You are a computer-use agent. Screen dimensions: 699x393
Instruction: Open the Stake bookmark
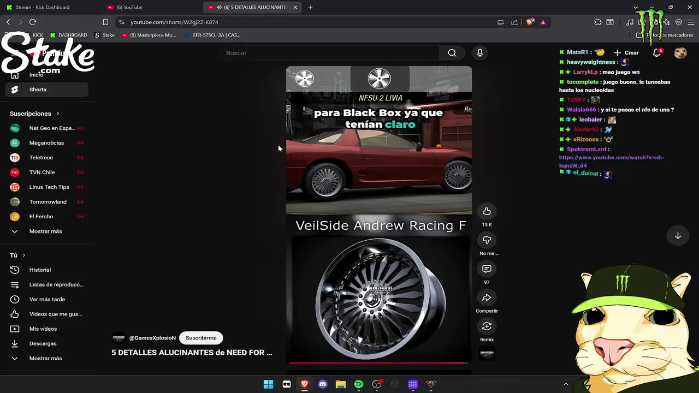pyautogui.click(x=105, y=35)
